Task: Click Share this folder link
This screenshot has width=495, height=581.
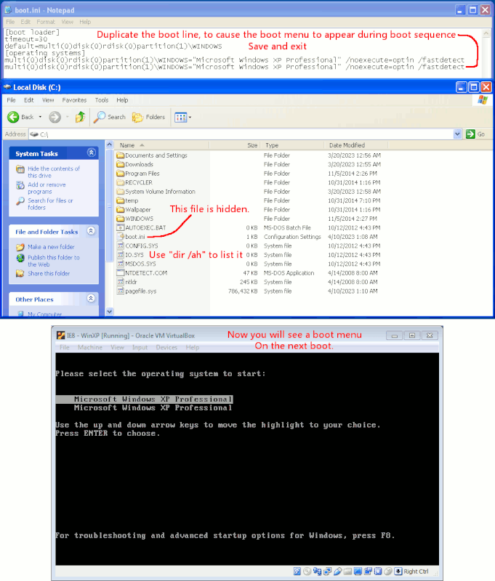Action: coord(49,274)
